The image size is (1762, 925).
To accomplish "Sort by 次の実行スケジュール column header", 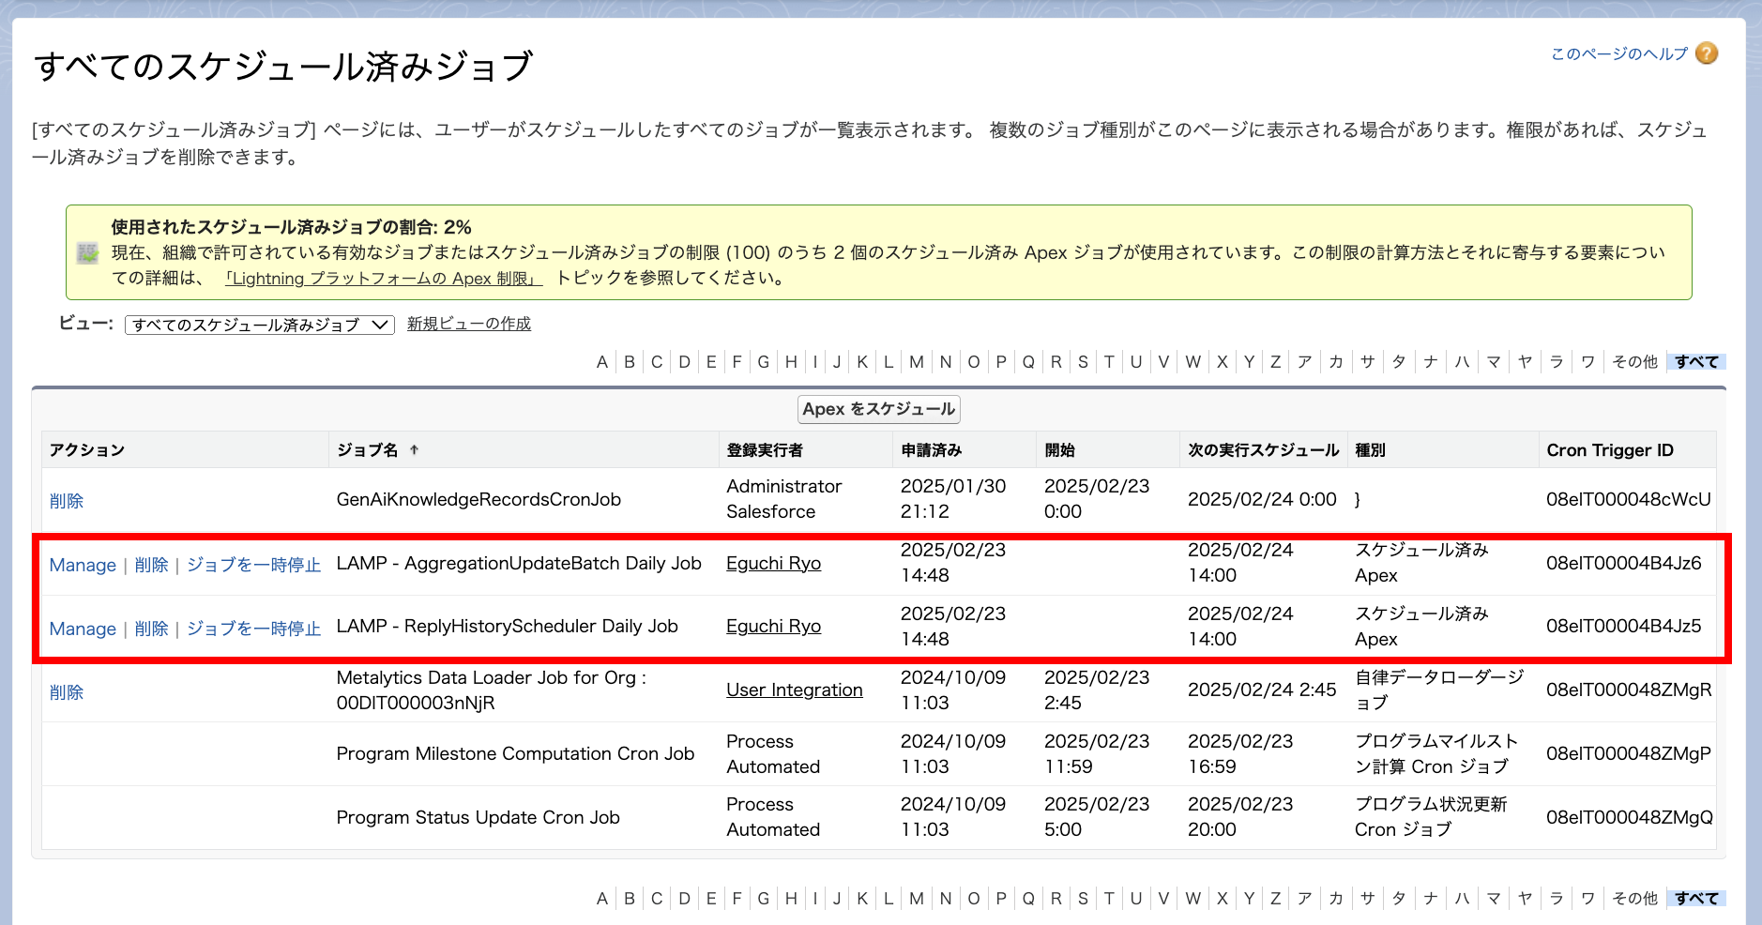I will 1263,450.
